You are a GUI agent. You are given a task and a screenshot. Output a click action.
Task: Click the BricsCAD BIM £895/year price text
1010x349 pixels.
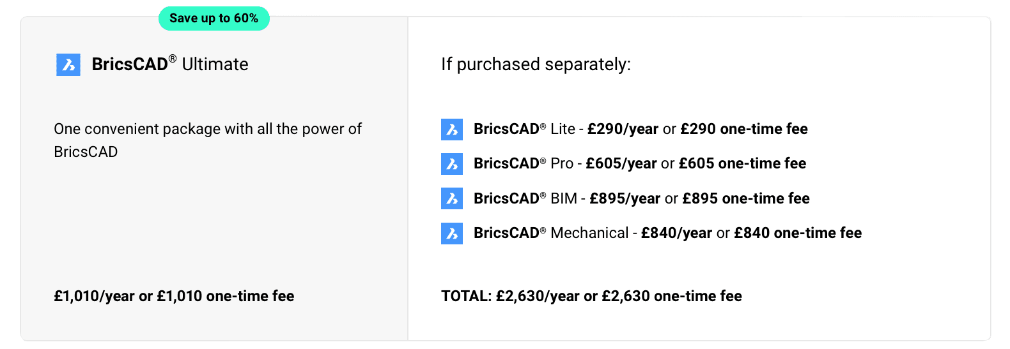point(625,199)
